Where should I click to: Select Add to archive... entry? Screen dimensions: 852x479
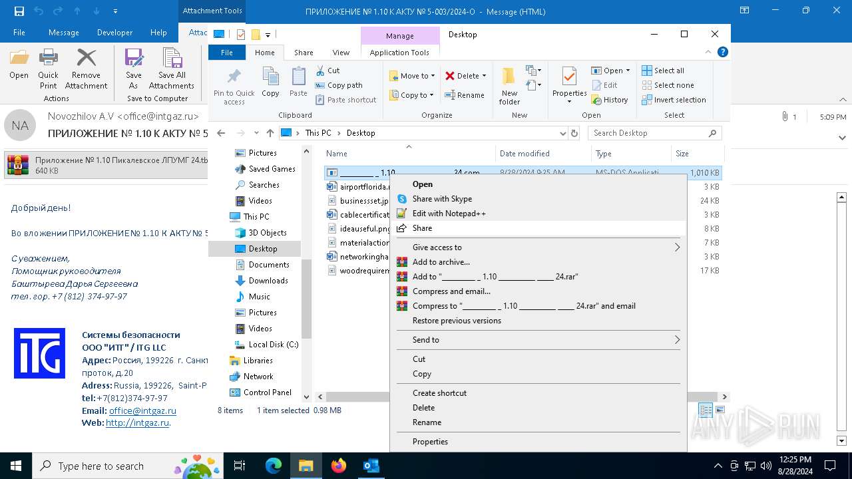coord(538,262)
